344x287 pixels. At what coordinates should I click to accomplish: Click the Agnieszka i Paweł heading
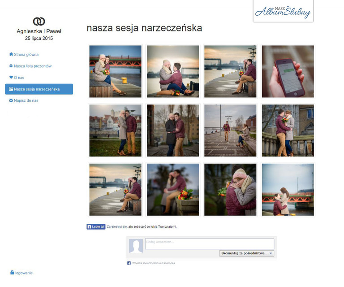(39, 31)
